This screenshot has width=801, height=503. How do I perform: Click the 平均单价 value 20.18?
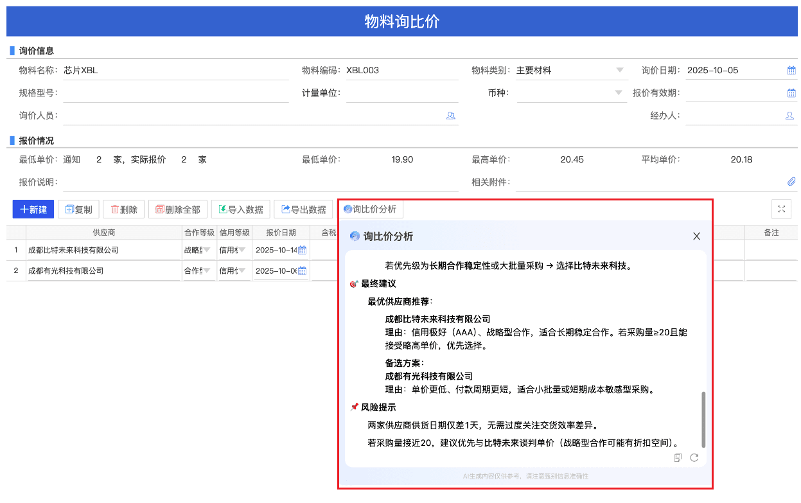pos(741,159)
